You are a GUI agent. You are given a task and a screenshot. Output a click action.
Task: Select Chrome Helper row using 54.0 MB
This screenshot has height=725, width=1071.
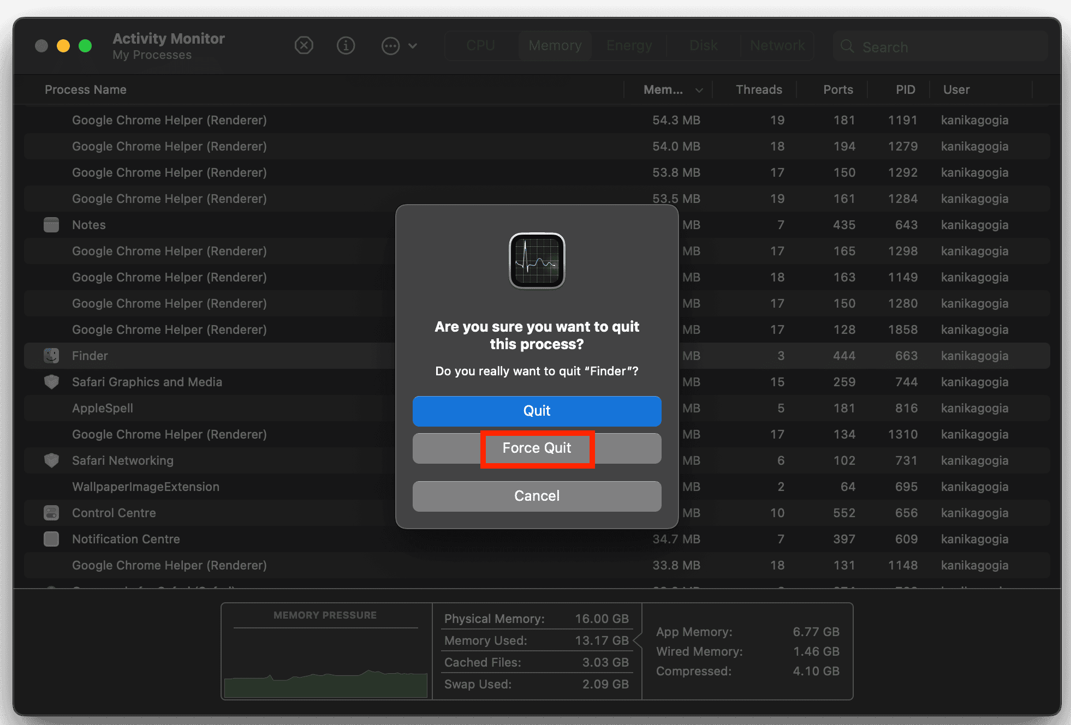click(x=537, y=146)
